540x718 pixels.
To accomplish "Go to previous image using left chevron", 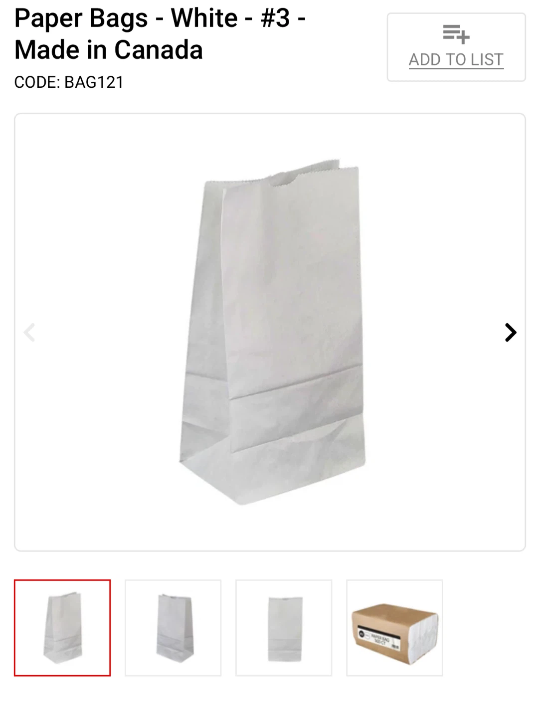I will click(x=29, y=333).
